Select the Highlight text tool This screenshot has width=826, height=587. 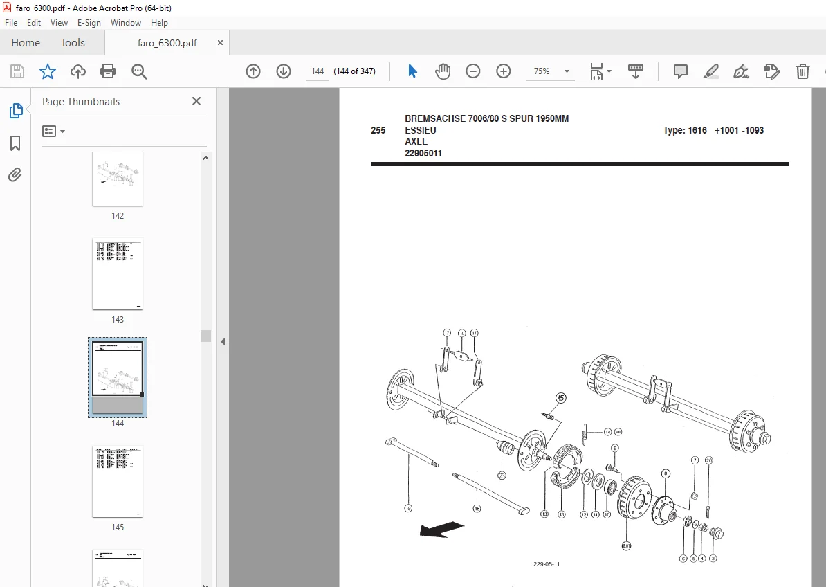point(711,71)
